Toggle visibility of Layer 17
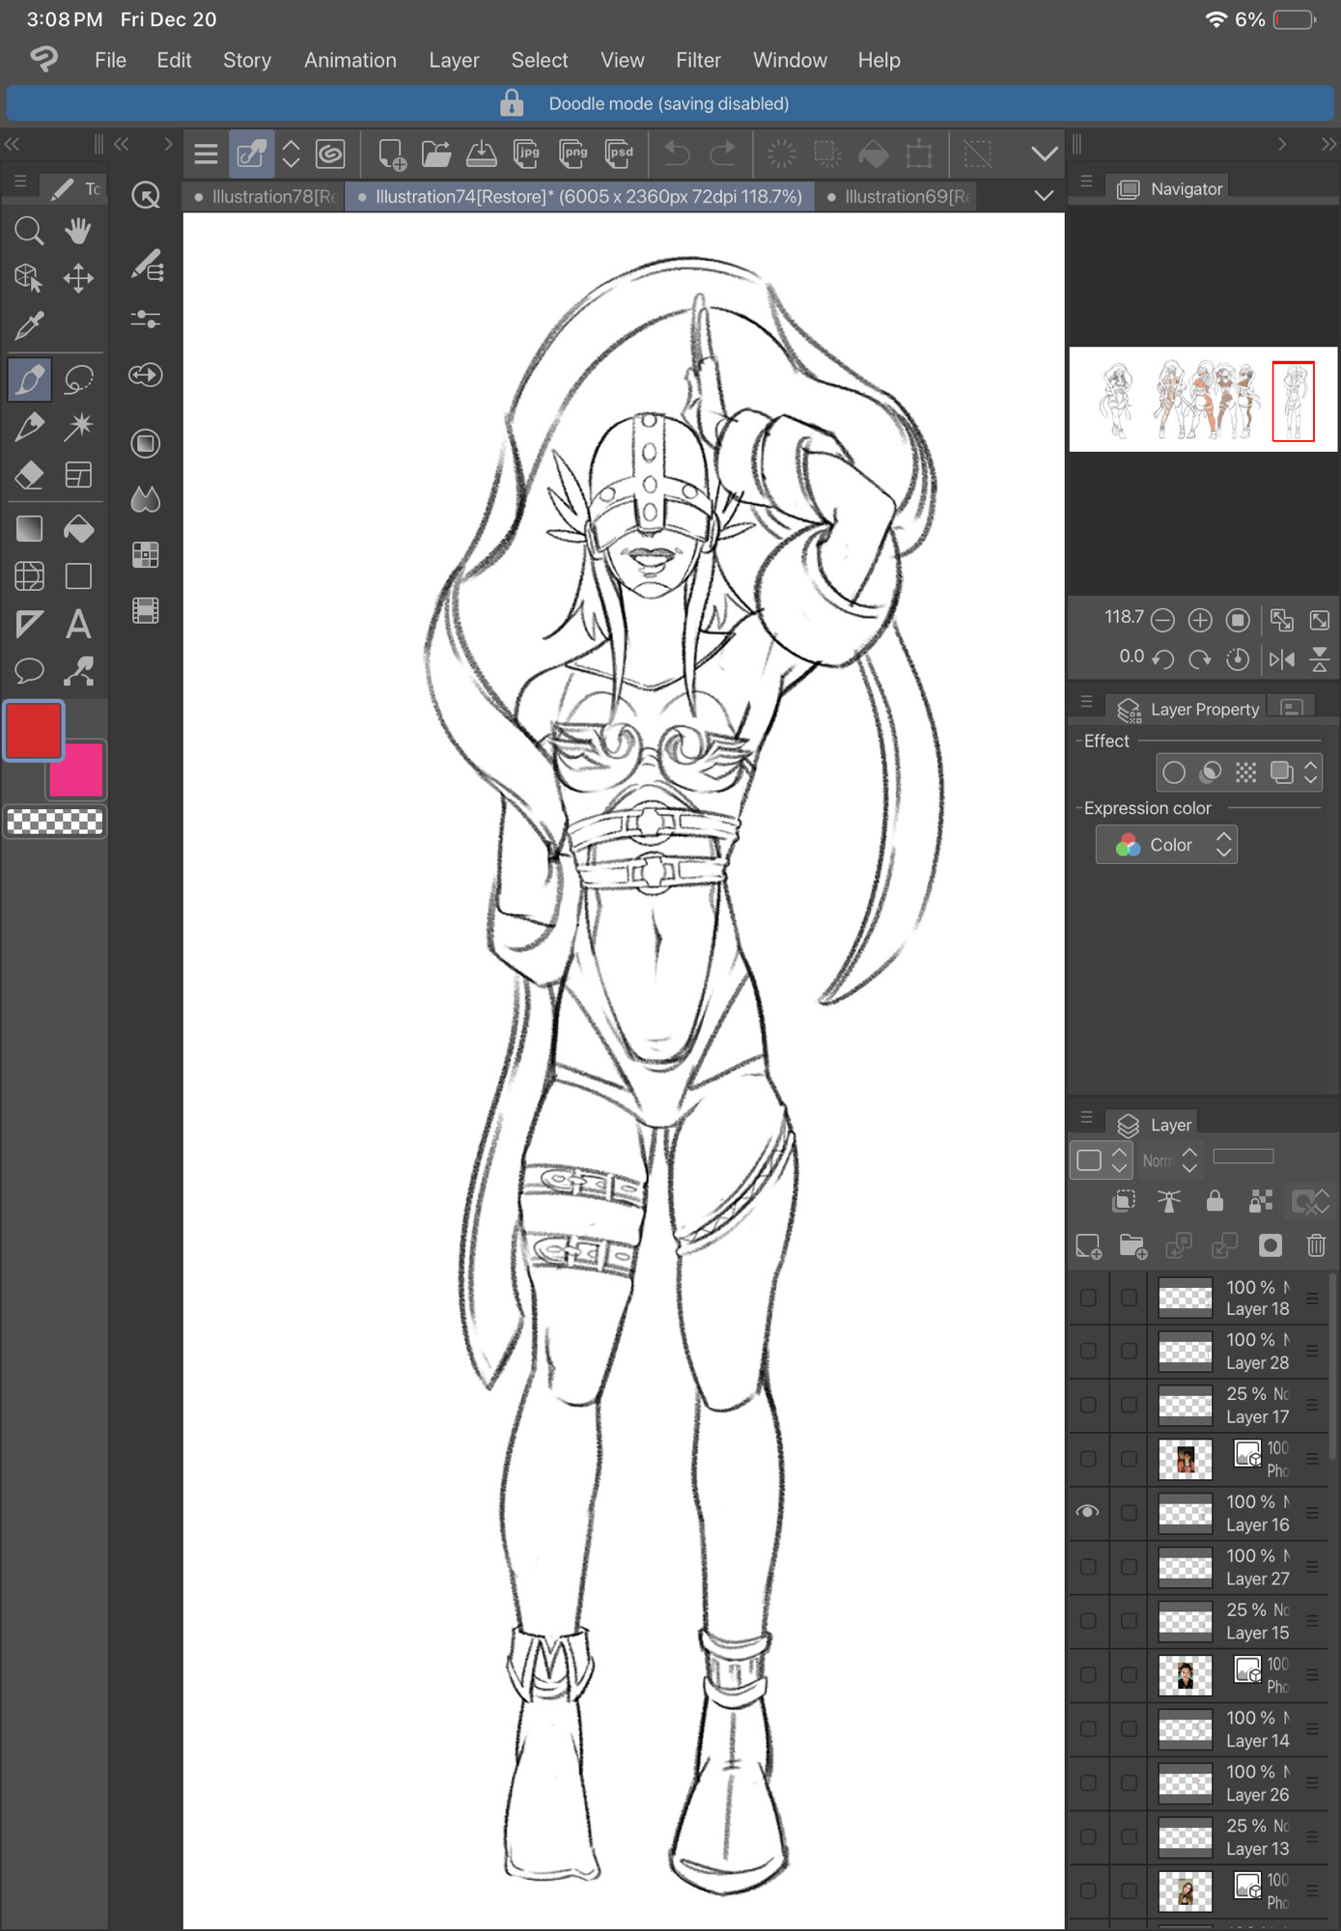1341x1931 pixels. coord(1088,1405)
